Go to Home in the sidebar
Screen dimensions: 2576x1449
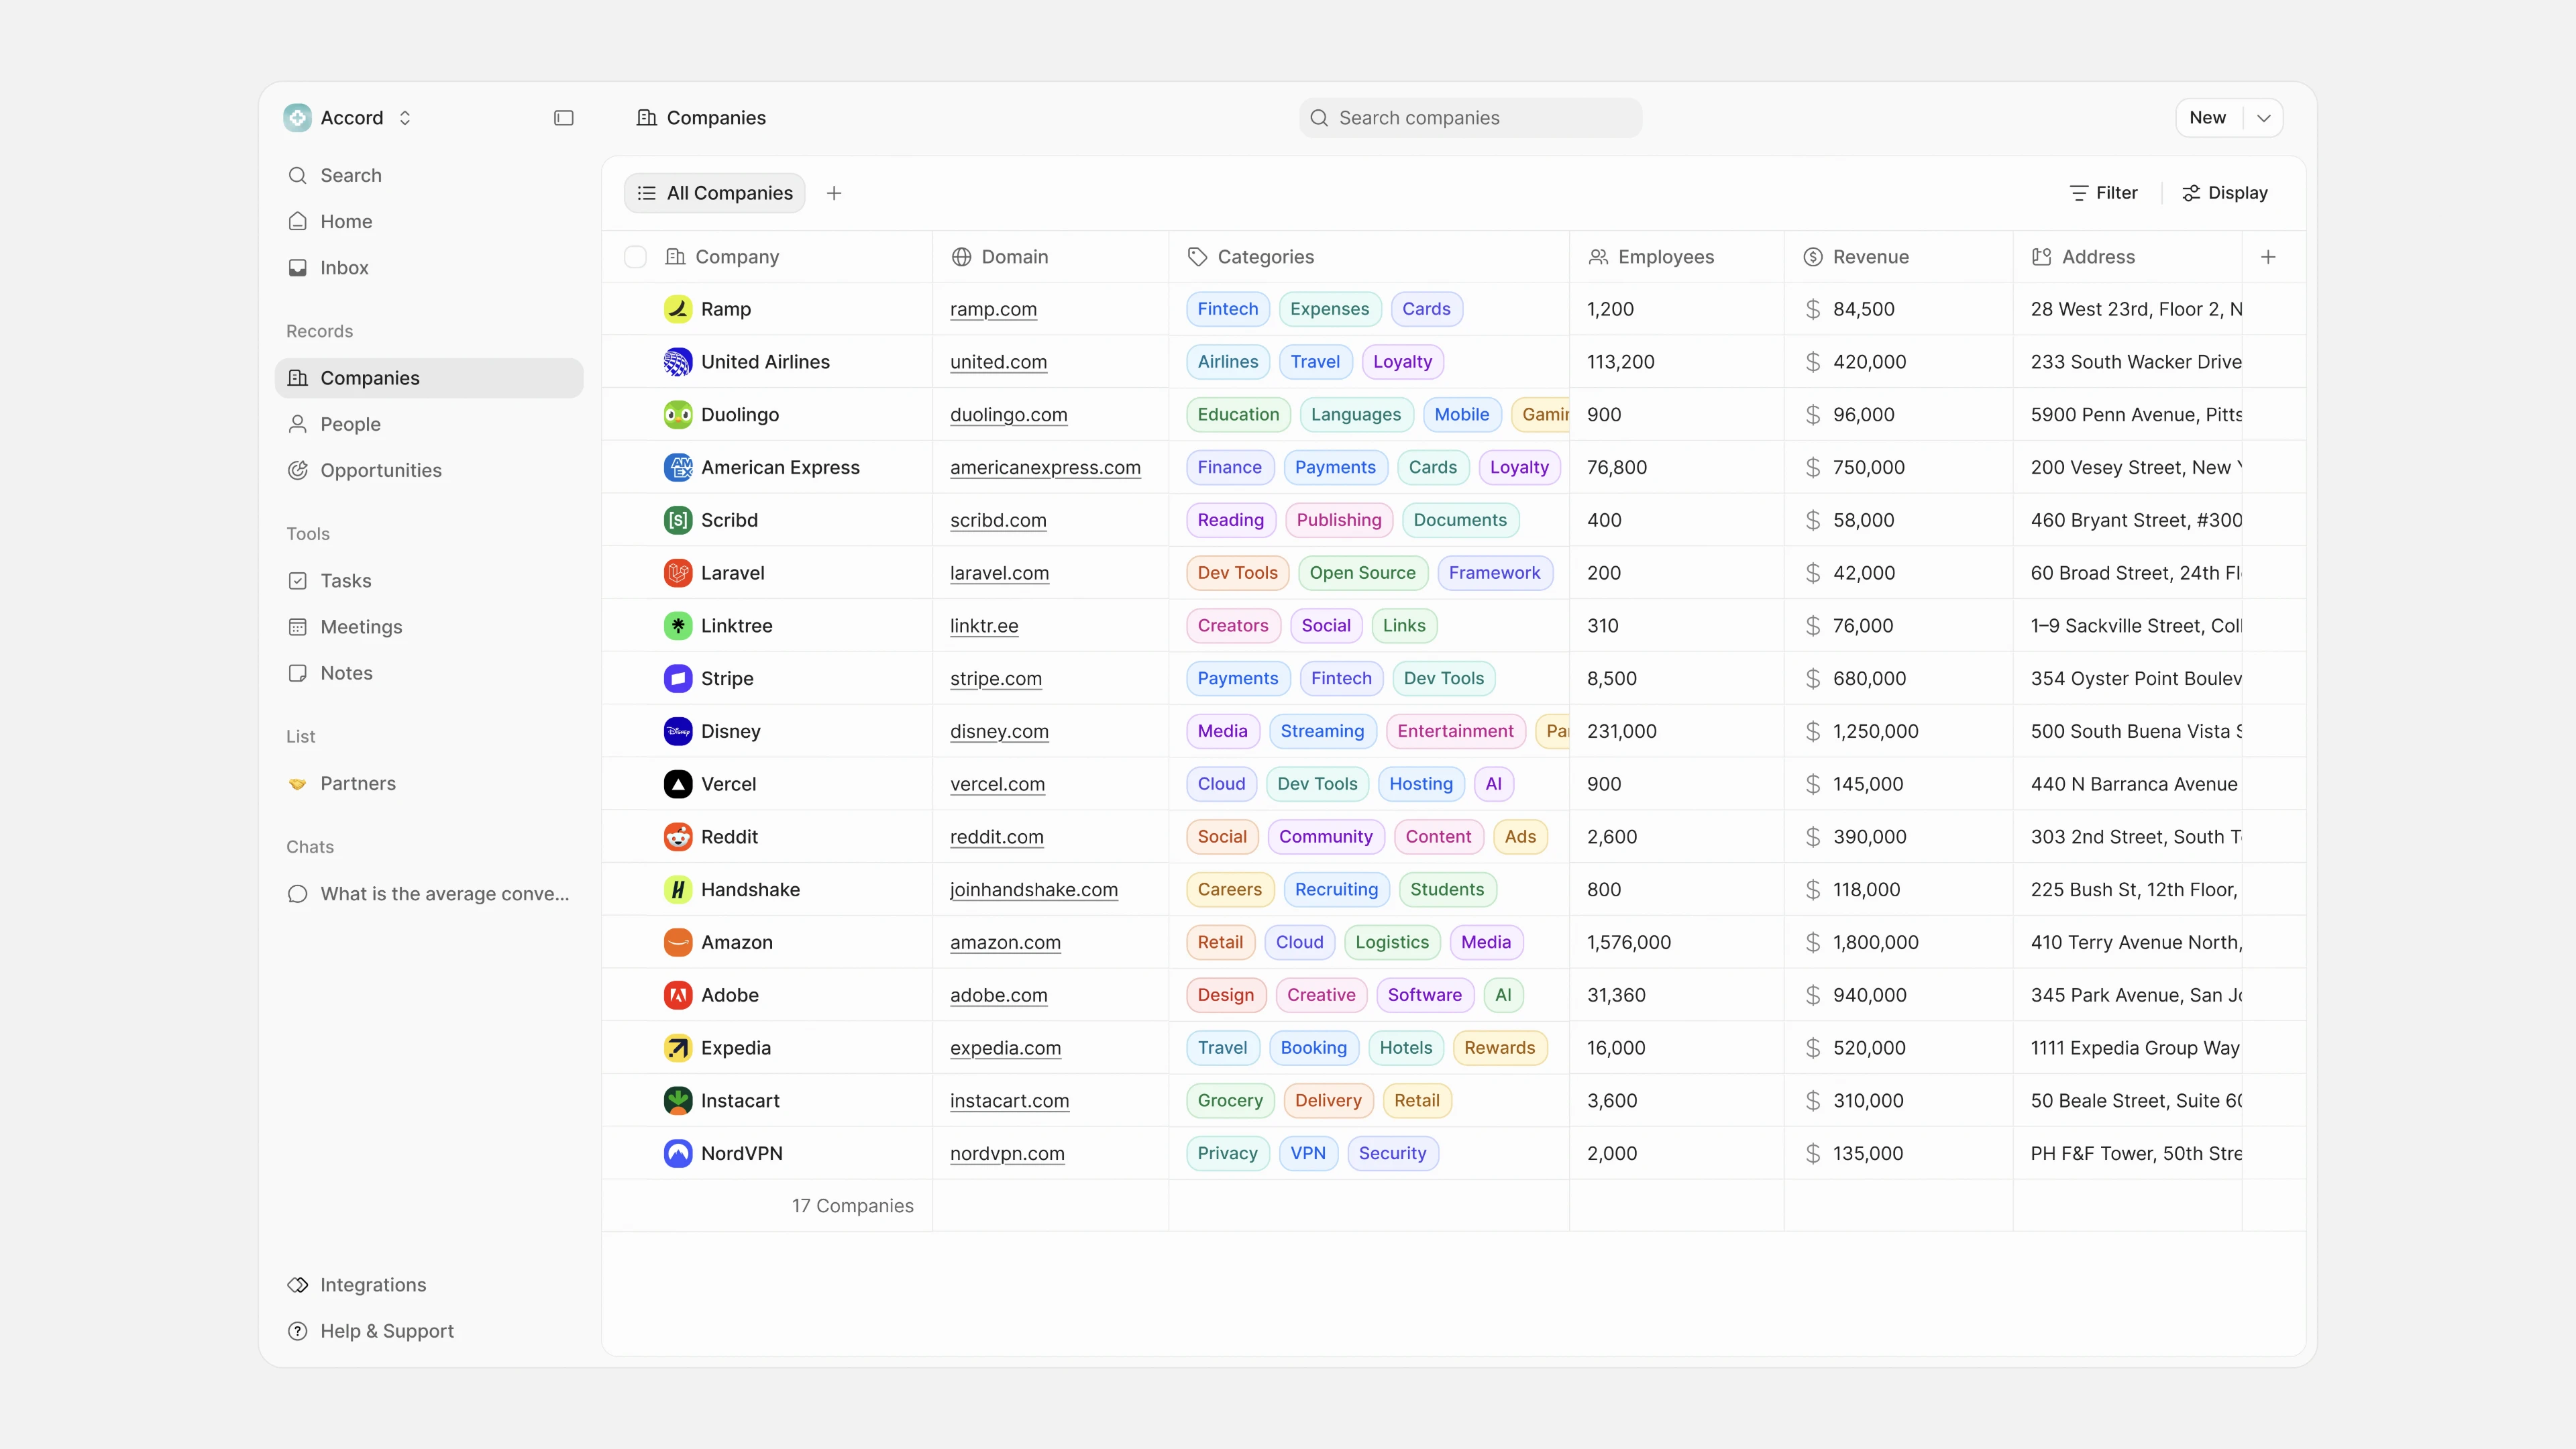(429, 222)
